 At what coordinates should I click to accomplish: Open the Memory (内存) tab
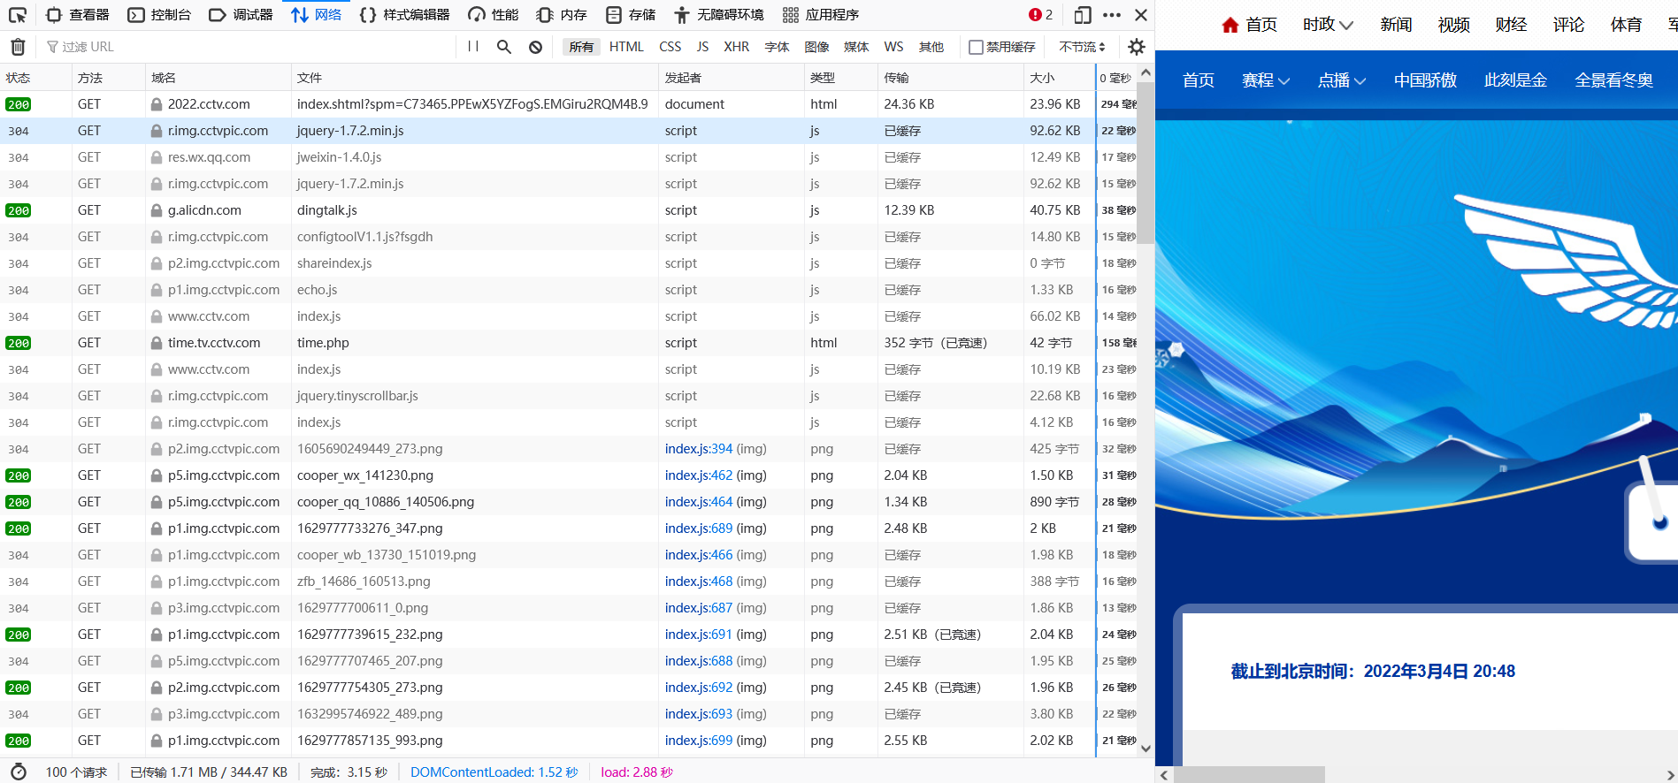coord(562,15)
